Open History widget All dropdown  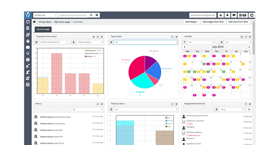(87, 109)
